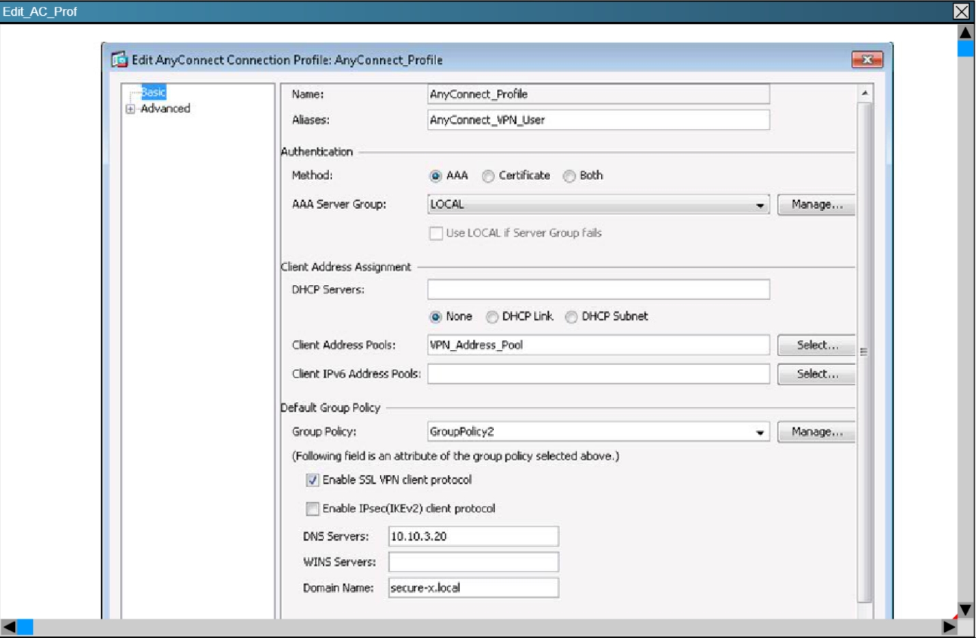Open the AAA Server Group dropdown

760,205
